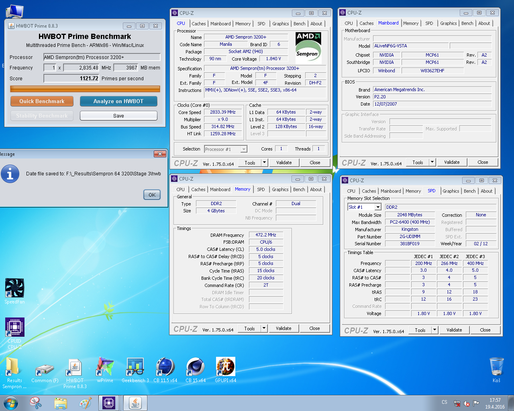Close the message dialog with red X

click(160, 154)
